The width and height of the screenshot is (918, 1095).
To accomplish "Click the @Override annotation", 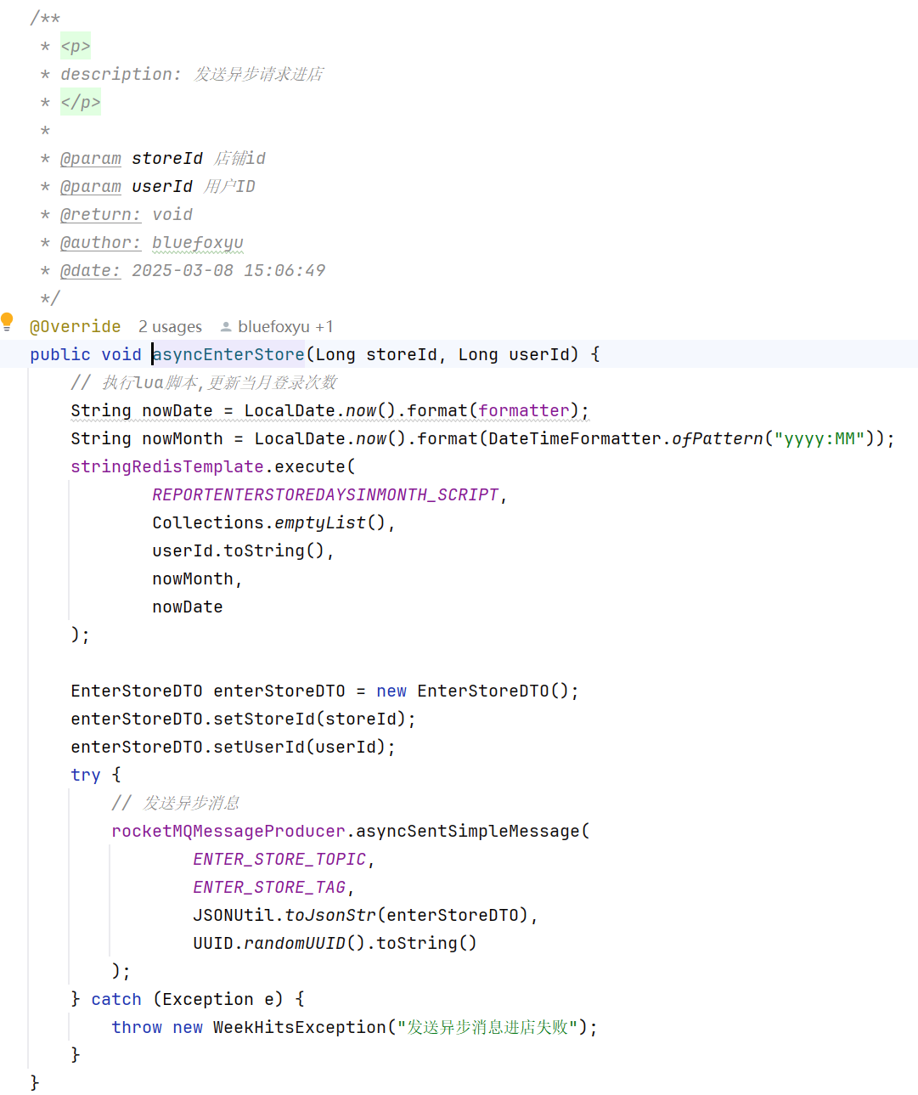I will pos(76,327).
